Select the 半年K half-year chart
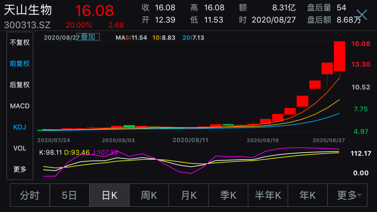 coord(268,195)
